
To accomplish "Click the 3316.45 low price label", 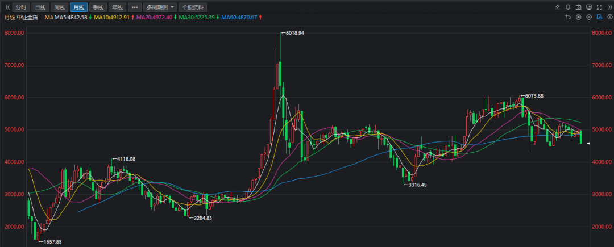I will tap(417, 185).
